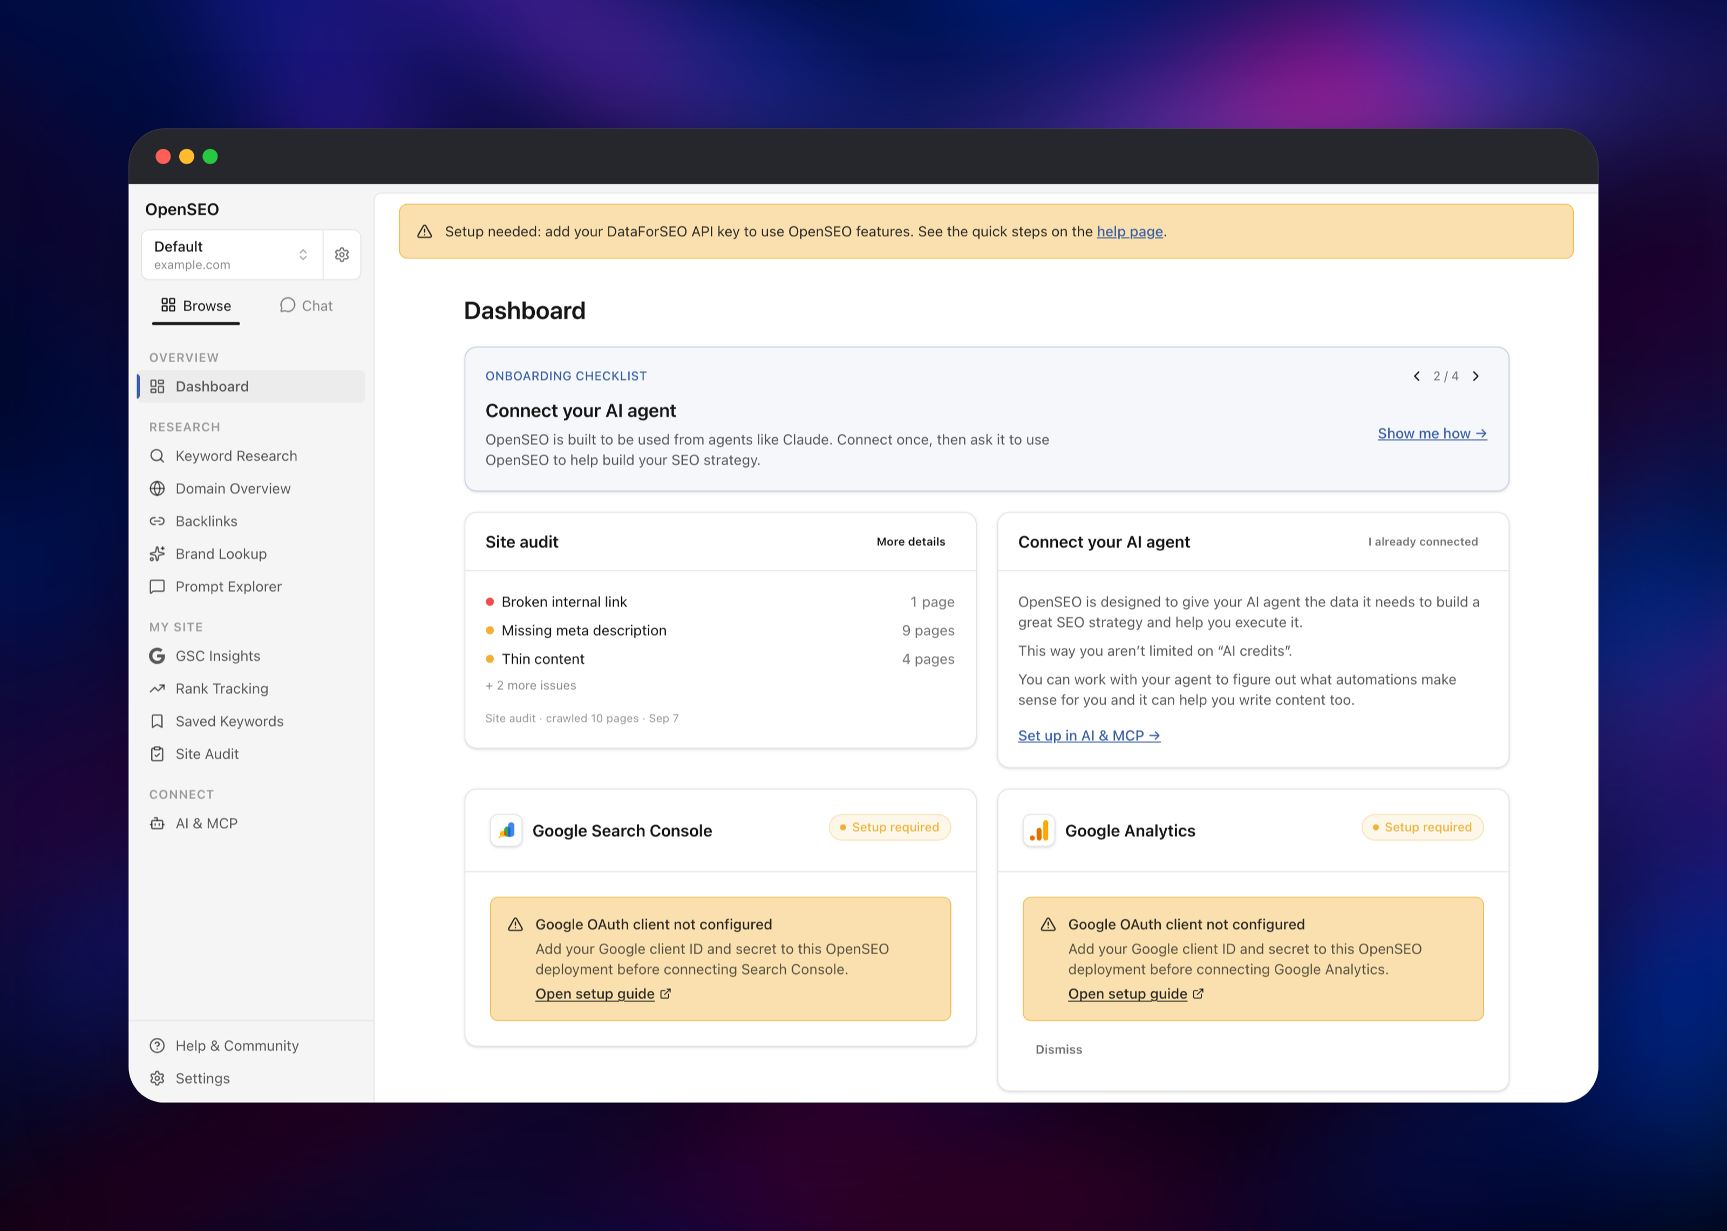Viewport: 1727px width, 1231px height.
Task: Open Brand Lookup page
Action: pyautogui.click(x=251, y=553)
